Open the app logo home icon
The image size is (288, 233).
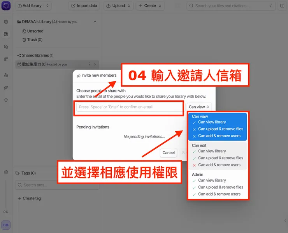tap(6, 5)
